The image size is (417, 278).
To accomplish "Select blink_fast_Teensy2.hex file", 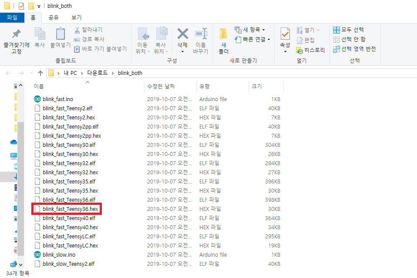I will click(69, 118).
